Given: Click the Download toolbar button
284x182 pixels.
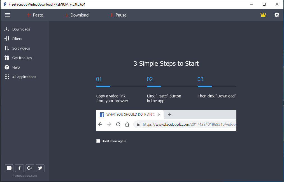Looking at the screenshot, I should (77, 15).
